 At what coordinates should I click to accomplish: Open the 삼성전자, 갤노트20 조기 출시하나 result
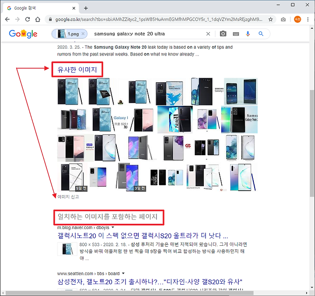click(x=150, y=282)
